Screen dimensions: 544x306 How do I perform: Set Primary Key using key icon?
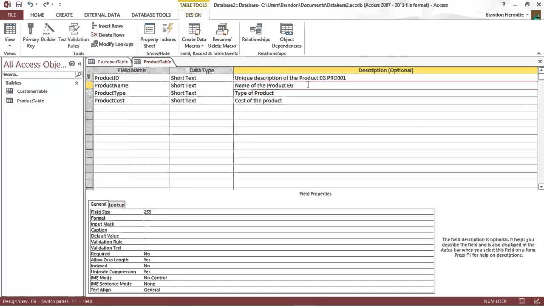pos(31,36)
